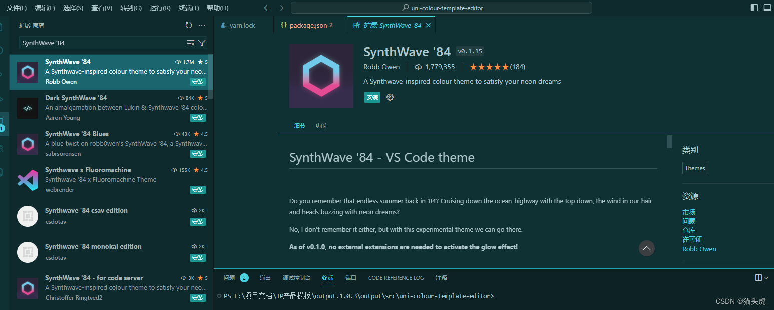Click the SynthWave '84 hexagon logo
The image size is (774, 310).
321,75
